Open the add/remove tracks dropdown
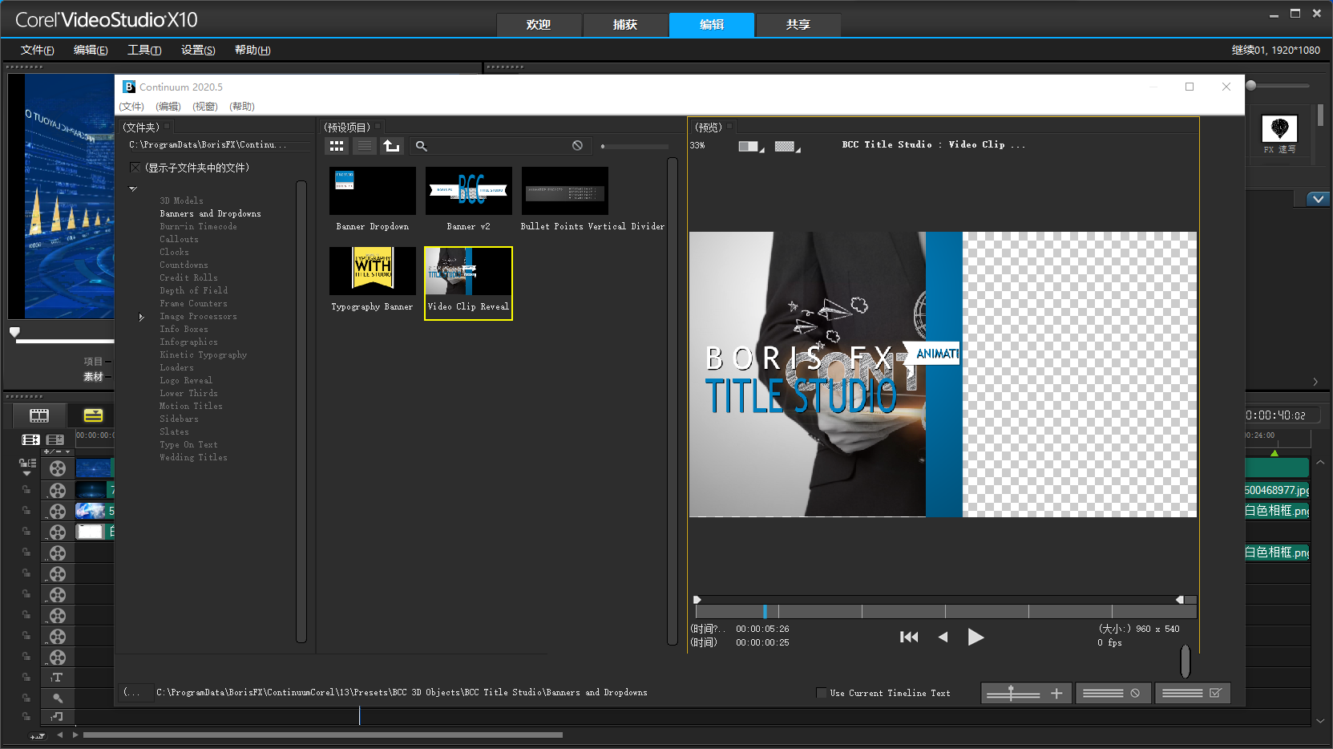Image resolution: width=1333 pixels, height=749 pixels. coord(56,451)
